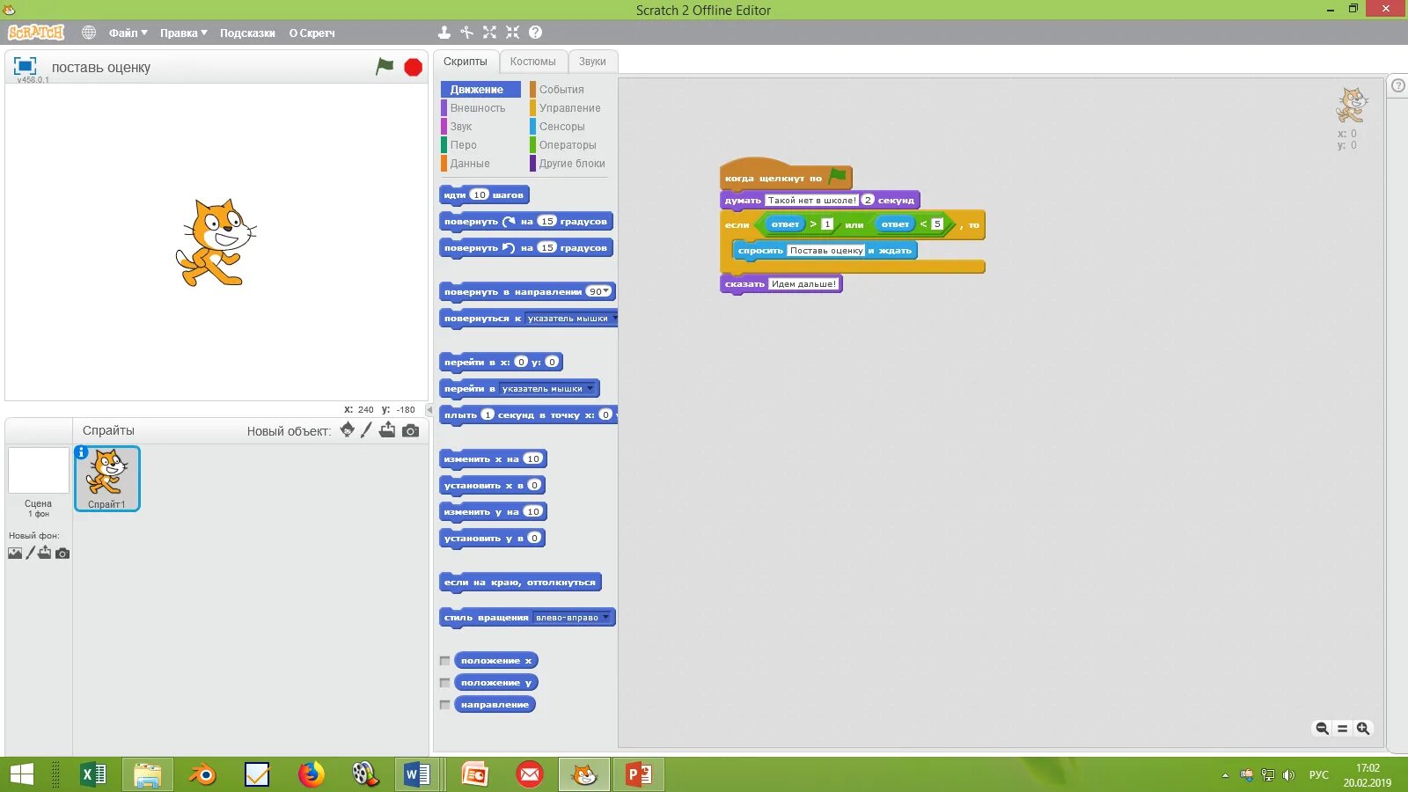
Task: Open the Подсказки menu
Action: [x=247, y=33]
